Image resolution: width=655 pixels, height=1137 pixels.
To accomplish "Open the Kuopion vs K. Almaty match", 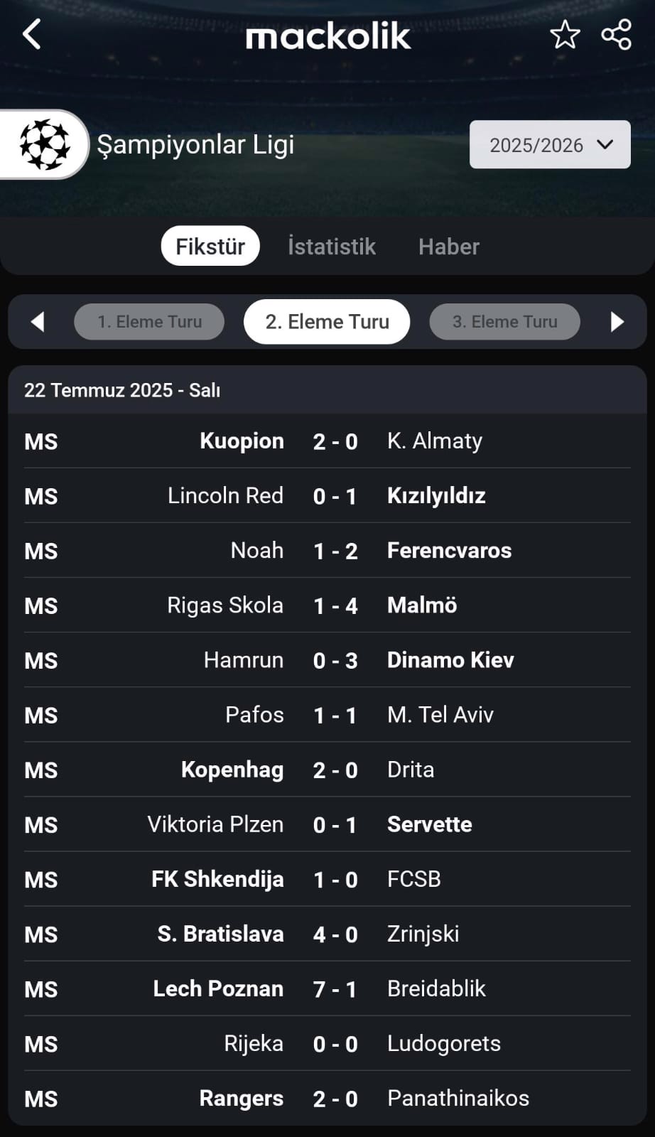I will click(327, 441).
